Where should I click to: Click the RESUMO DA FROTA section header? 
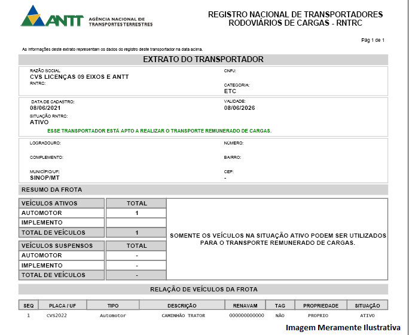52,190
